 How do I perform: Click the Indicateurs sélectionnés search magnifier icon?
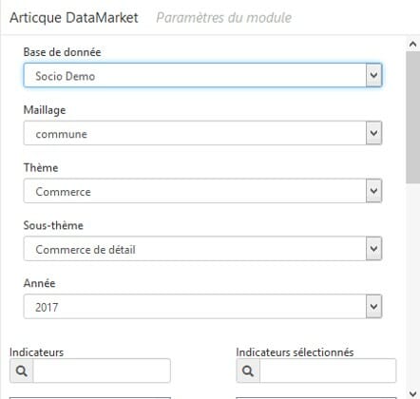[x=248, y=370]
